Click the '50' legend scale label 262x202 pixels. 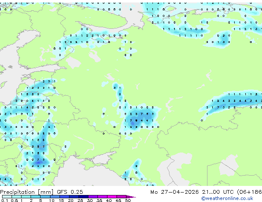pyautogui.click(x=128, y=200)
